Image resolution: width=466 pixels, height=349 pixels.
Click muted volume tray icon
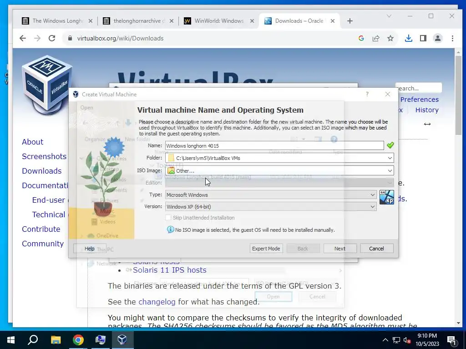[407, 340]
